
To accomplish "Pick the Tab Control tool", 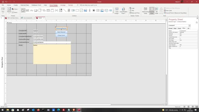I will click(x=40, y=10).
